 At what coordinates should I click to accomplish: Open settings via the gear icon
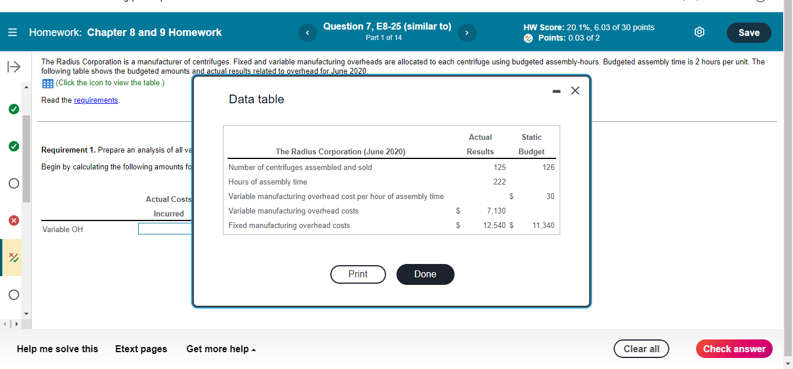[x=699, y=32]
